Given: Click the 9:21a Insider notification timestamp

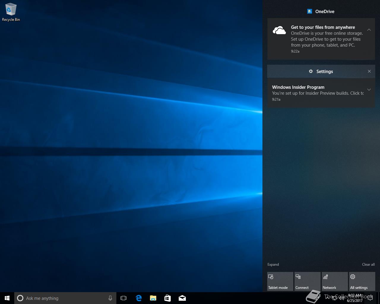Looking at the screenshot, I should point(276,99).
